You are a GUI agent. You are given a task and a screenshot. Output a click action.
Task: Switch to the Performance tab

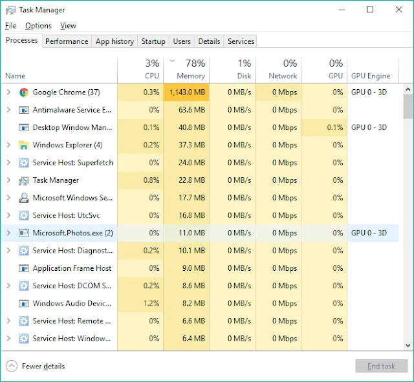point(67,41)
